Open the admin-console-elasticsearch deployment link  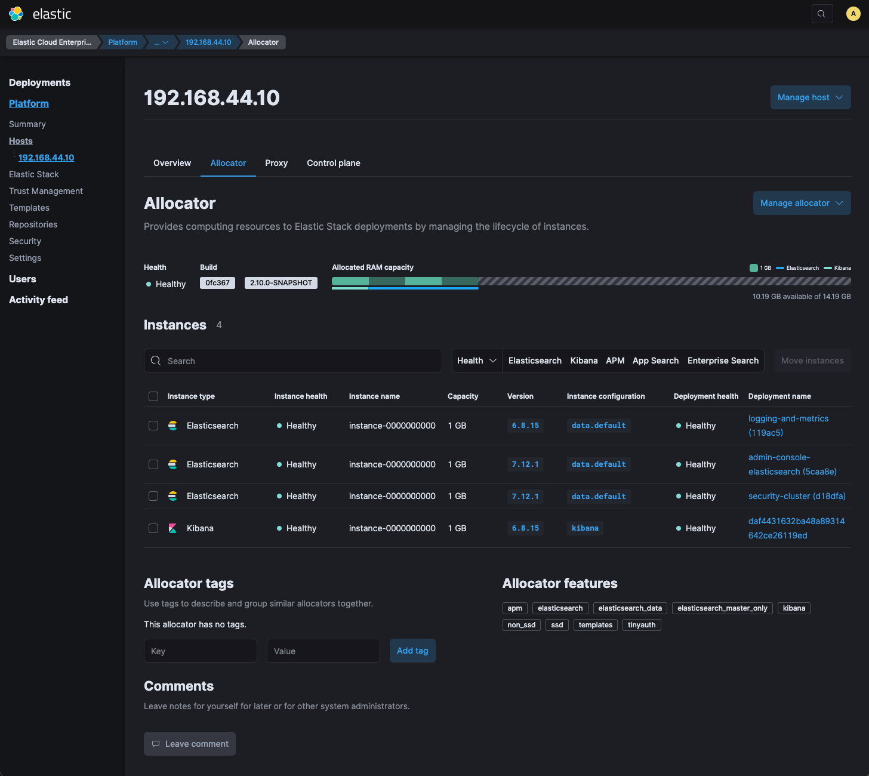pos(793,464)
